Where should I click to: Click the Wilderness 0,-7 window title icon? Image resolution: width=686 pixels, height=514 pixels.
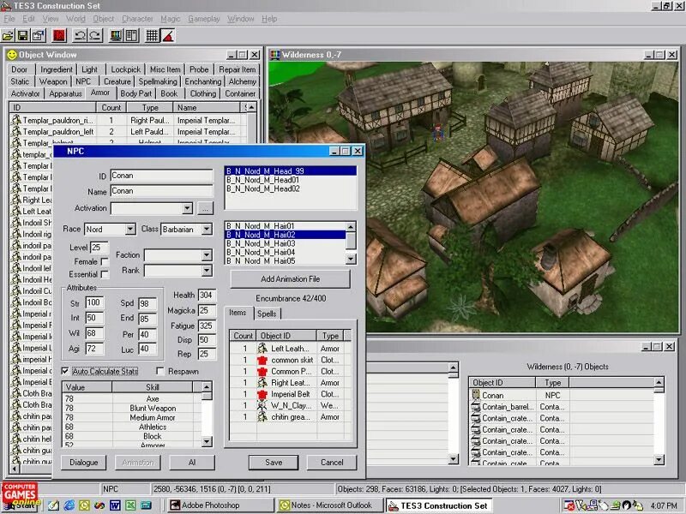(x=275, y=55)
